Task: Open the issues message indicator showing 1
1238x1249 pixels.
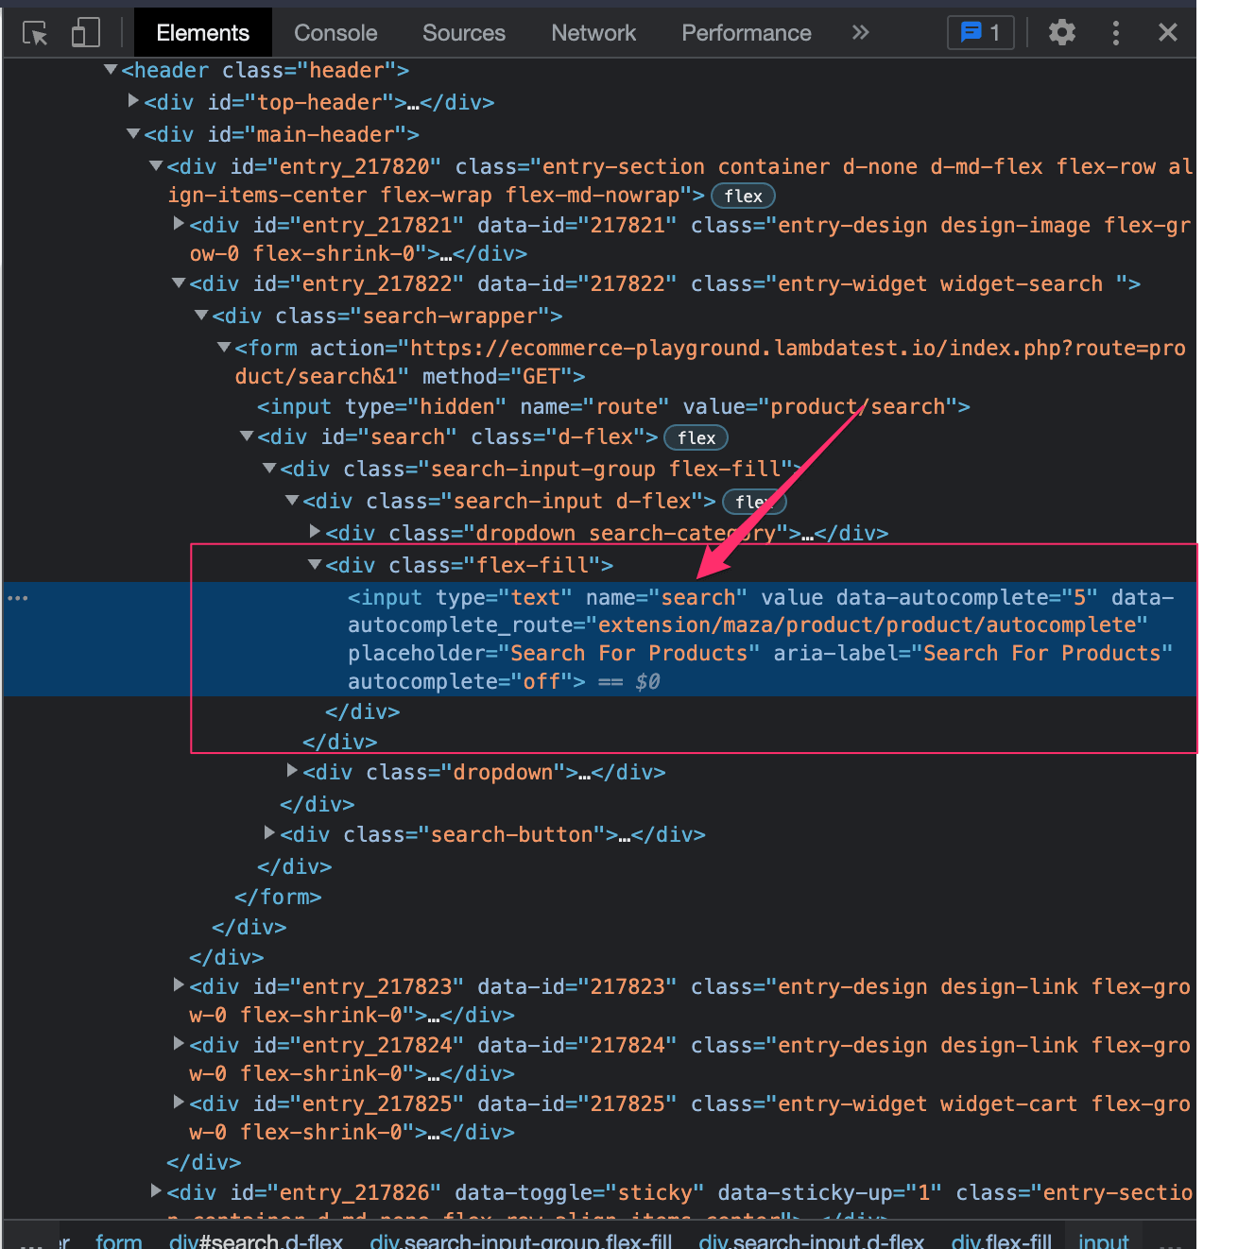Action: (x=980, y=32)
